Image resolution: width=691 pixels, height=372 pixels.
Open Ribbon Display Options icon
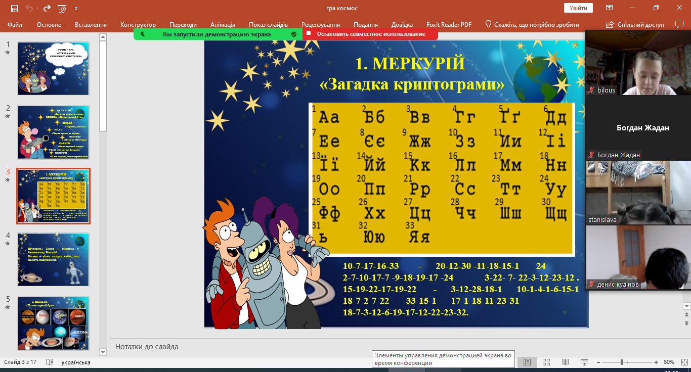tap(610, 8)
